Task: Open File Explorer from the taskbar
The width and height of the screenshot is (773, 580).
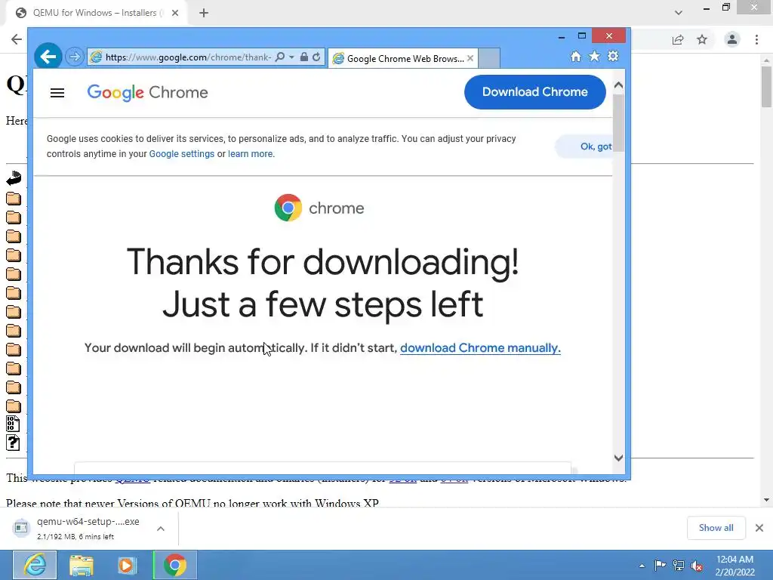Action: click(x=82, y=565)
